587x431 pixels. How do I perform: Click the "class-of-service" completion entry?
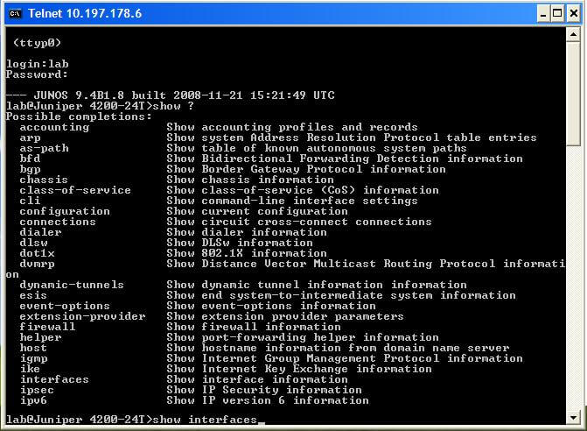75,190
